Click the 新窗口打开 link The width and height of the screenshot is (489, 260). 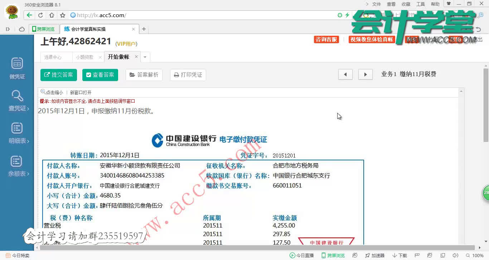point(81,92)
